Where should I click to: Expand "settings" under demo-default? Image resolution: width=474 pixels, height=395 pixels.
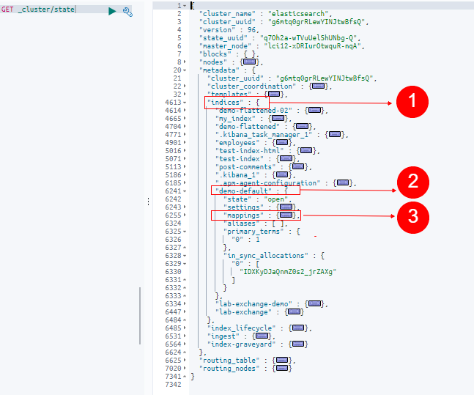coord(185,207)
